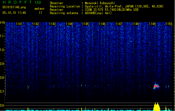Screen dimensions: 175x111
Task: Click the meteor count value 11
Action: tap(40, 13)
